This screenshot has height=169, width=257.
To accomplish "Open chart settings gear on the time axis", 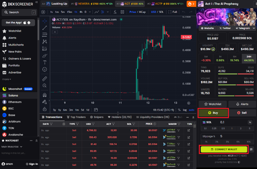I will (x=189, y=103).
